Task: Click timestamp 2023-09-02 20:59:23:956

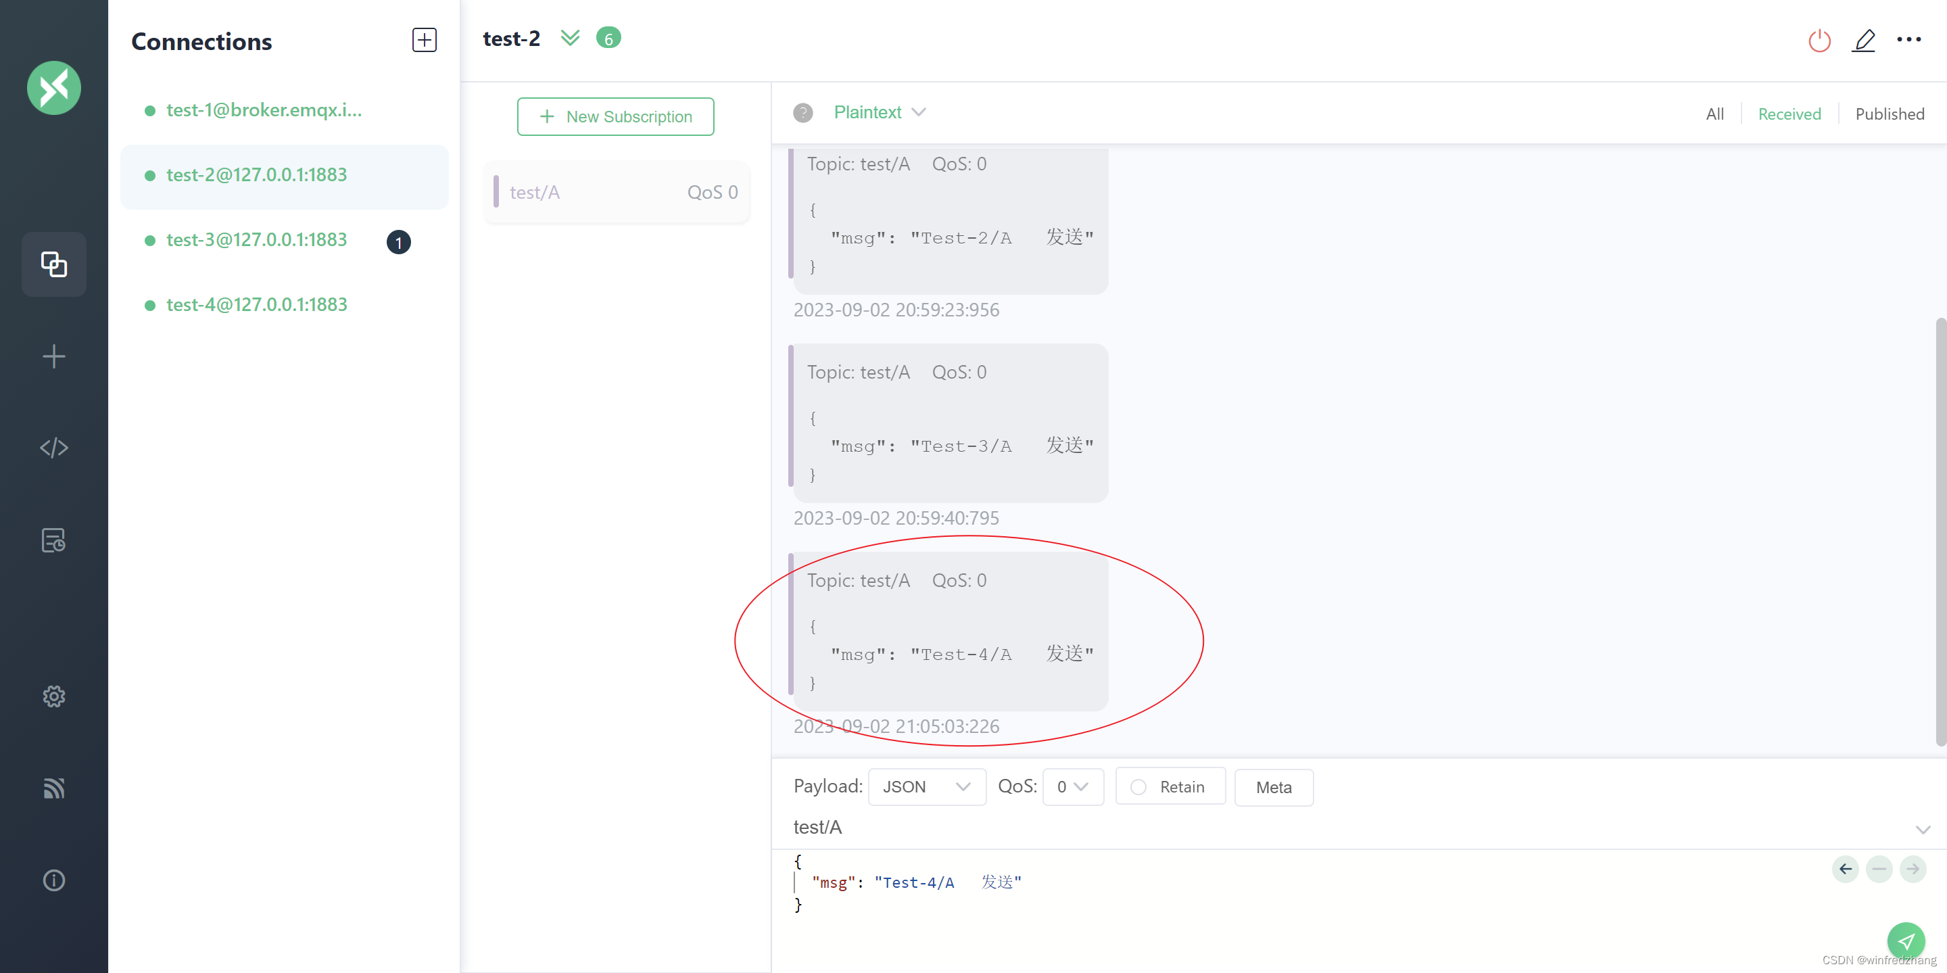Action: point(896,310)
